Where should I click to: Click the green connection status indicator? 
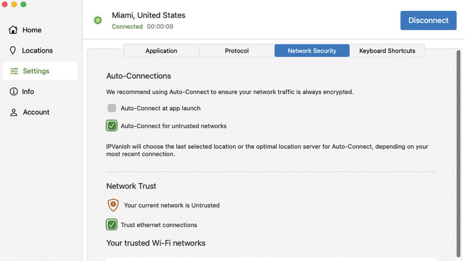(x=98, y=20)
